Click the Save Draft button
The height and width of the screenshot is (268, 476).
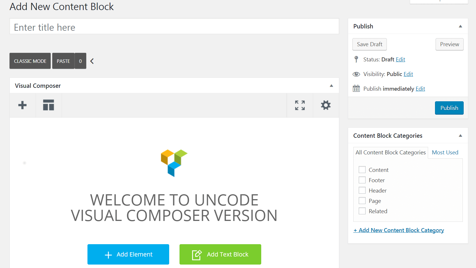point(370,44)
